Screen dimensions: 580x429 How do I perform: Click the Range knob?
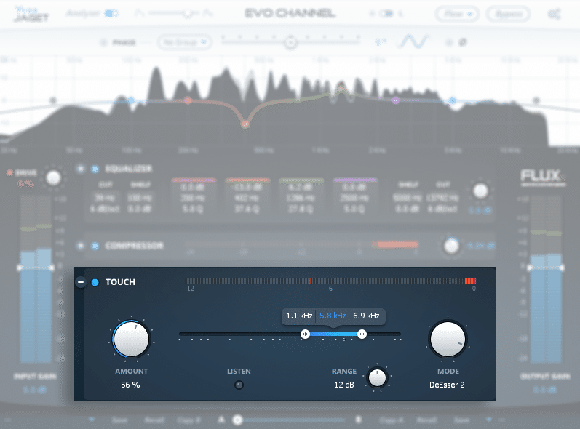[x=377, y=377]
